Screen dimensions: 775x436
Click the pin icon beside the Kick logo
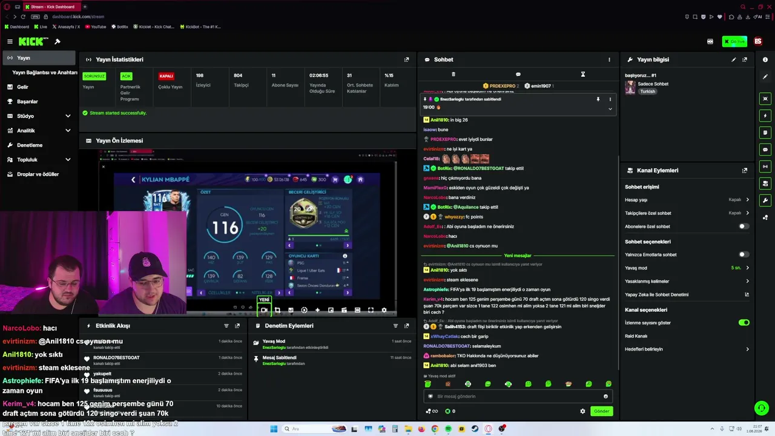[x=58, y=42]
